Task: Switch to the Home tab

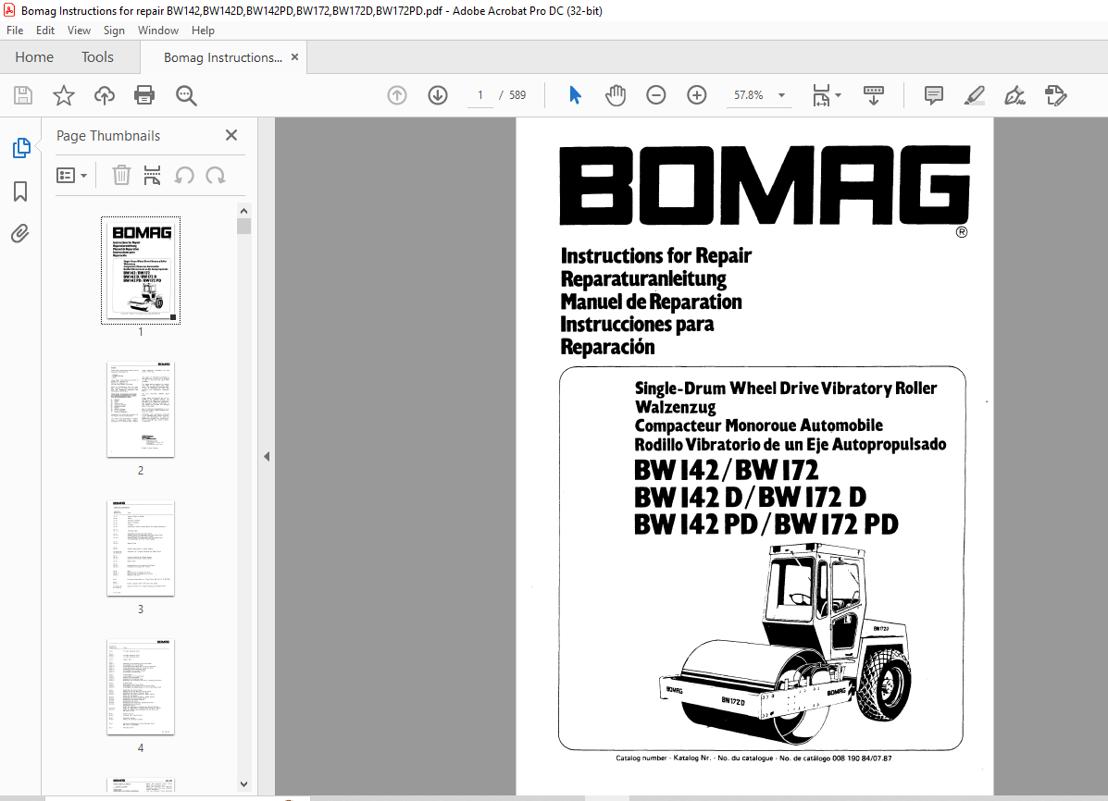Action: [x=34, y=57]
